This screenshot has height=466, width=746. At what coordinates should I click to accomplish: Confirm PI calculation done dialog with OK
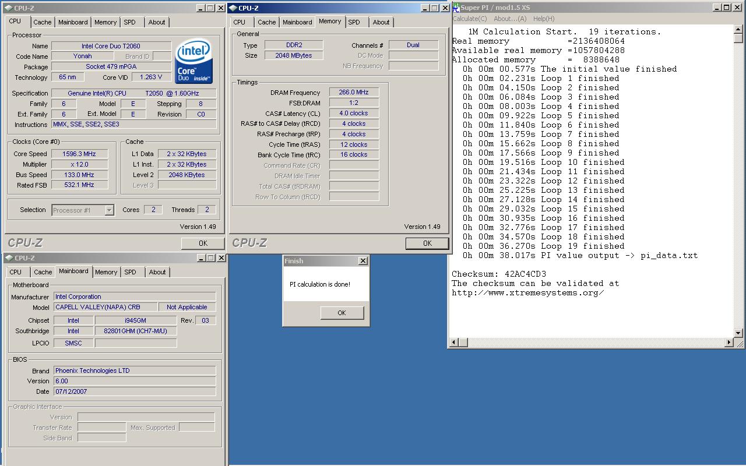point(342,313)
